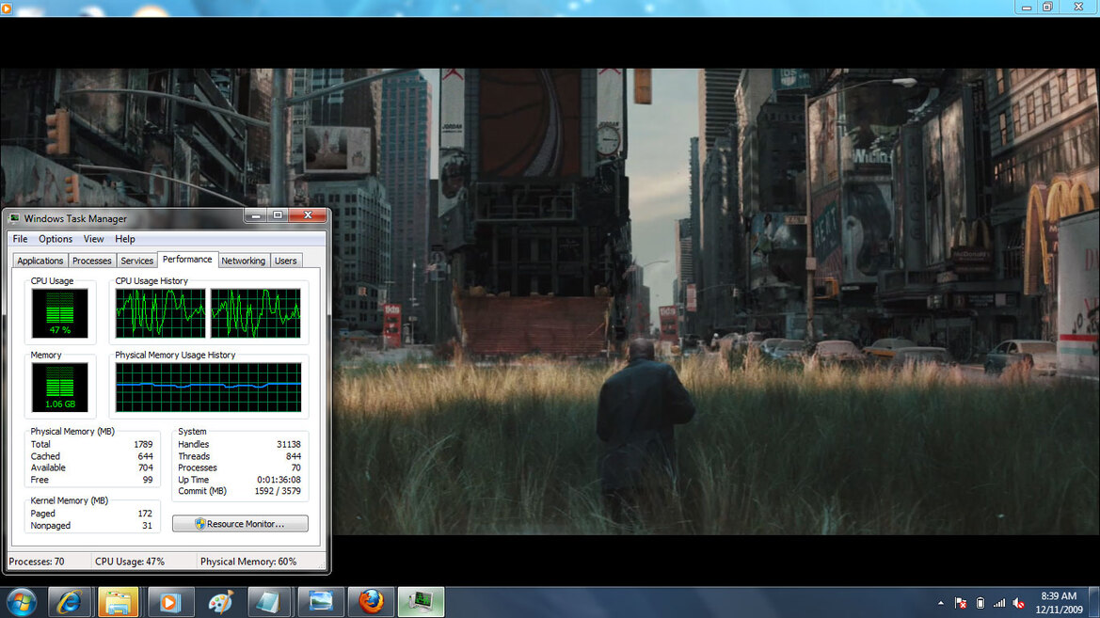Click the Commit (MB) value 1592 / 3579

[278, 491]
